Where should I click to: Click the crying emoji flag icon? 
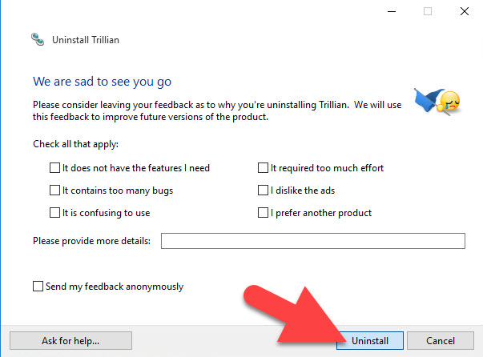[x=437, y=102]
